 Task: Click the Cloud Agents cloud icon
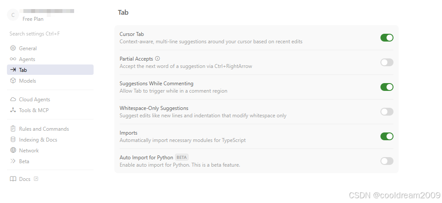[x=13, y=99]
